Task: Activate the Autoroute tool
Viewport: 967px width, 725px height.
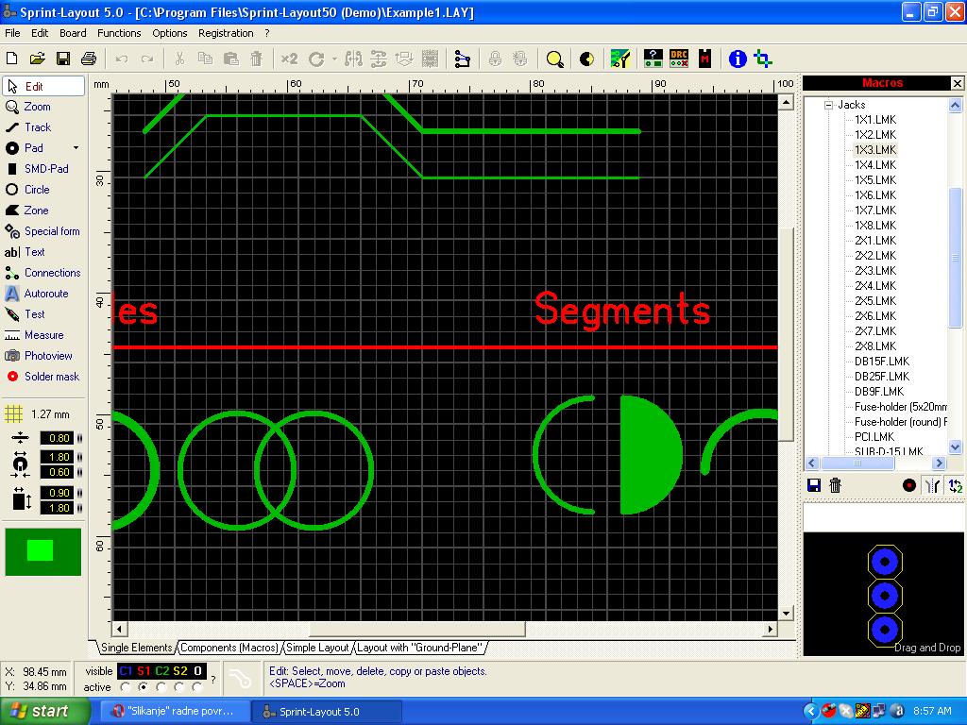Action: [45, 294]
